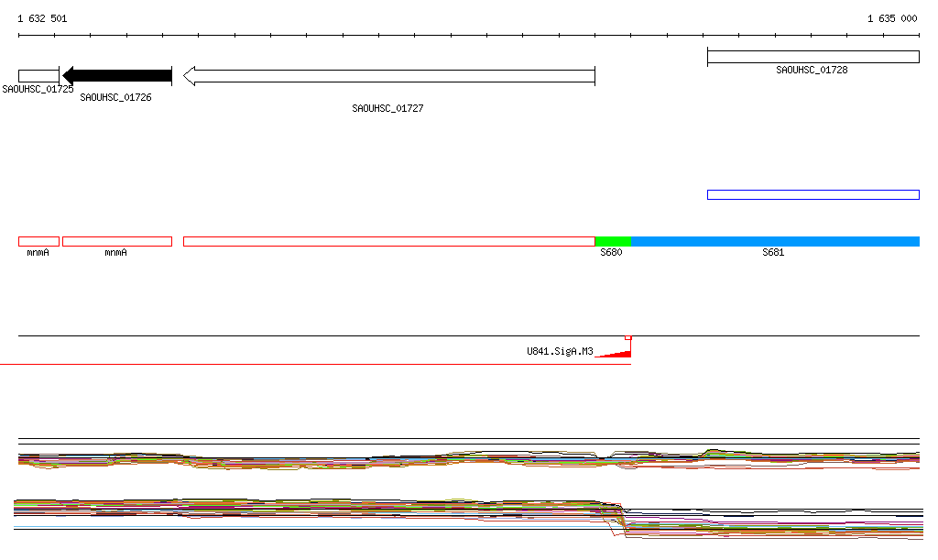938x560 pixels.
Task: Click the first red mnmA outlined segment
Action: 38,241
